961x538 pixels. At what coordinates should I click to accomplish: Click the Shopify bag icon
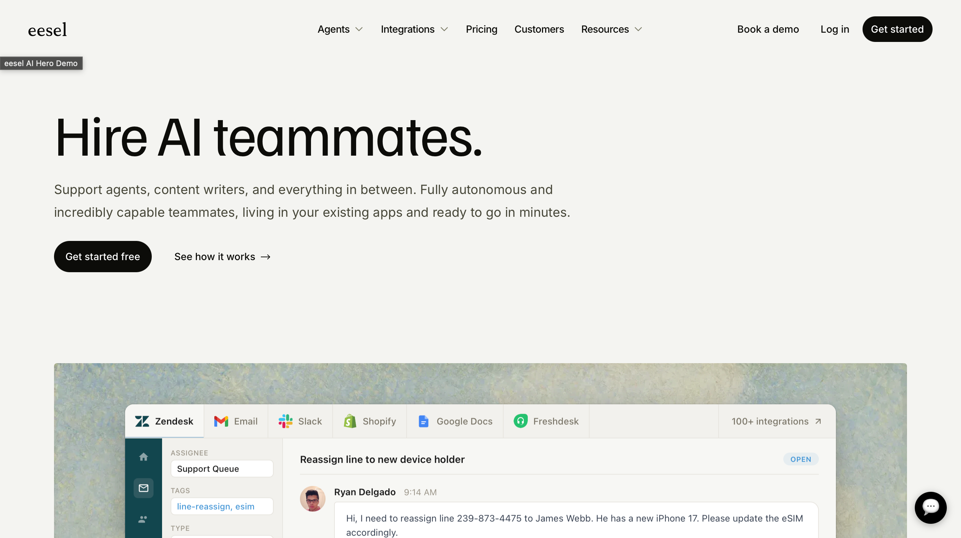pos(350,421)
